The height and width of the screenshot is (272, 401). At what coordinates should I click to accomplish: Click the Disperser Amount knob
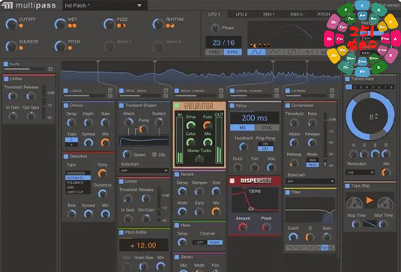[x=242, y=227]
